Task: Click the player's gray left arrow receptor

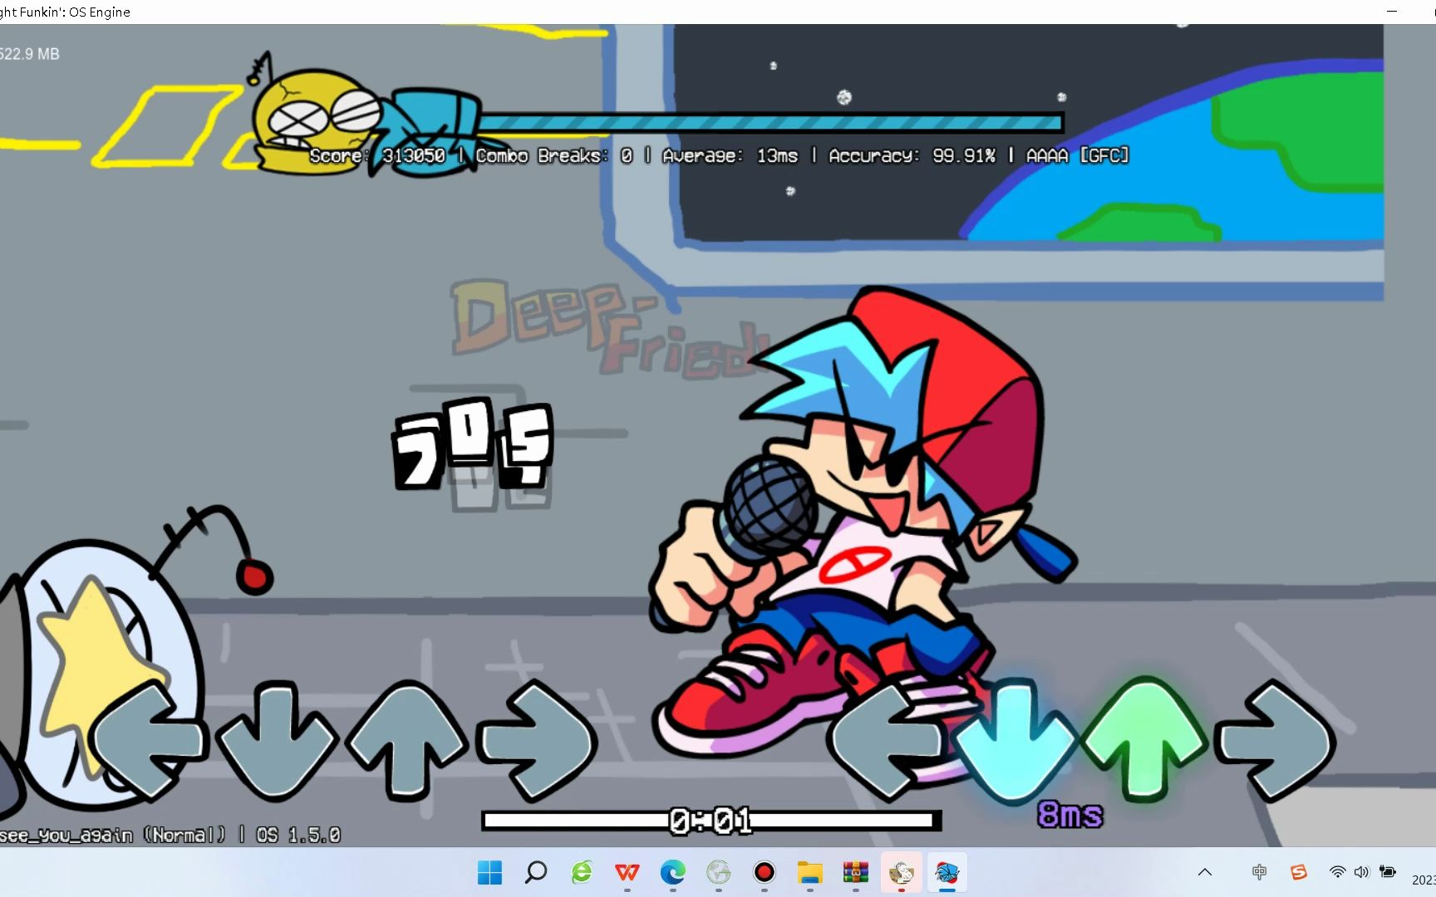Action: click(x=888, y=740)
